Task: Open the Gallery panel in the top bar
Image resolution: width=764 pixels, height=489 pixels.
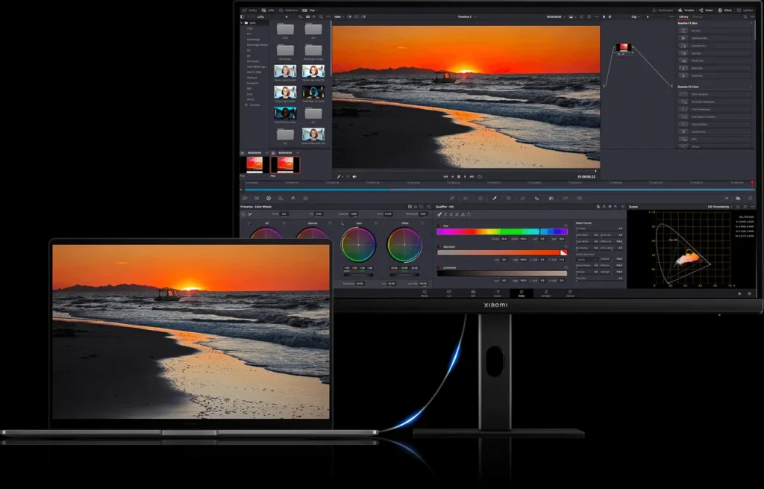Action: (x=251, y=10)
